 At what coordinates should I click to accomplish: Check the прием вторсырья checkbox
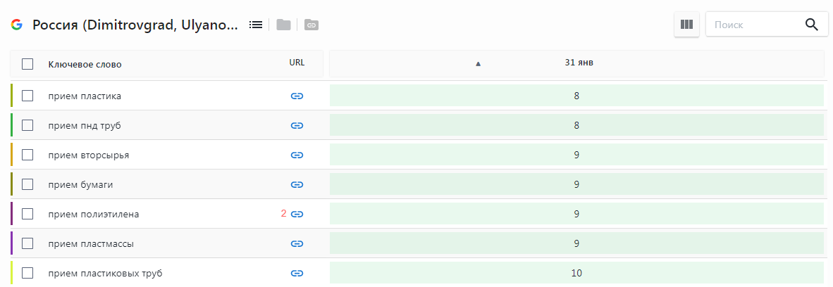[27, 155]
